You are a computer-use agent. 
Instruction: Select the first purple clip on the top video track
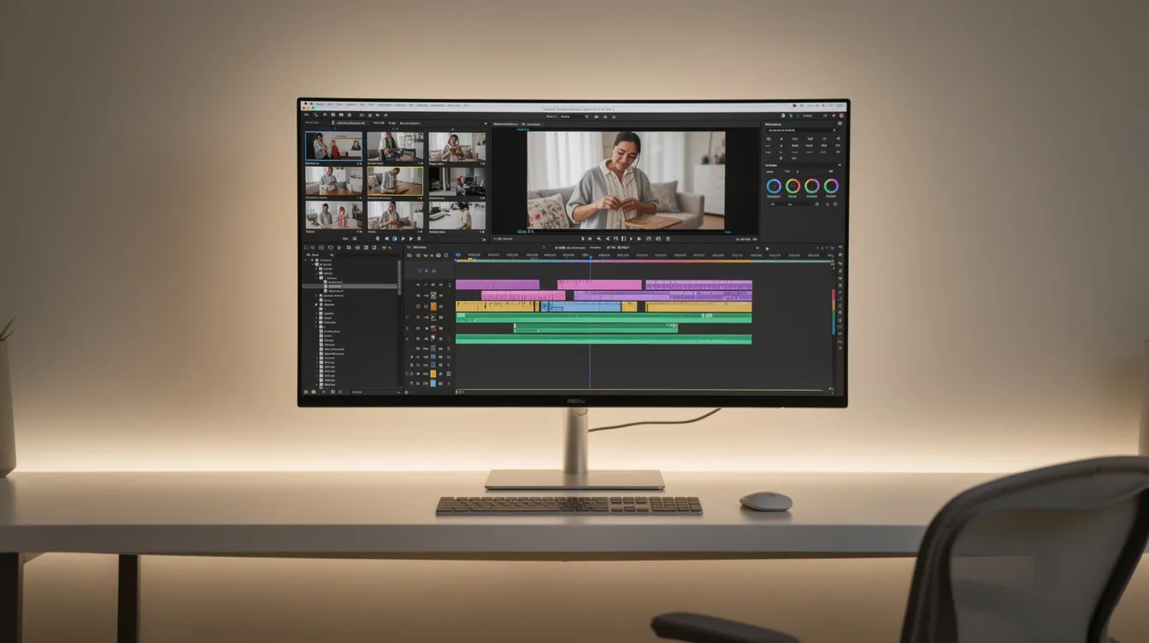coord(498,285)
